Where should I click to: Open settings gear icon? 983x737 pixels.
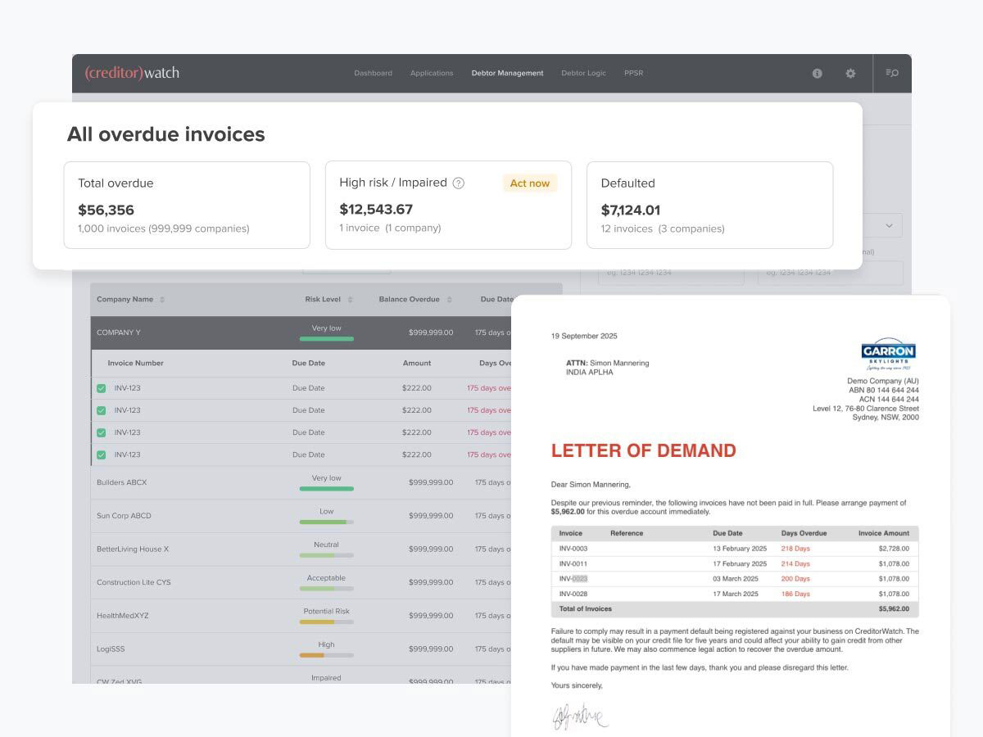click(x=850, y=73)
